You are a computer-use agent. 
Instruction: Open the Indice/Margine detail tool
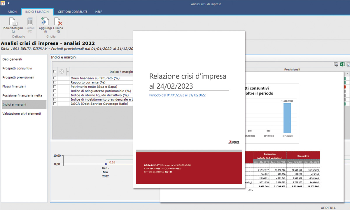click(x=13, y=24)
